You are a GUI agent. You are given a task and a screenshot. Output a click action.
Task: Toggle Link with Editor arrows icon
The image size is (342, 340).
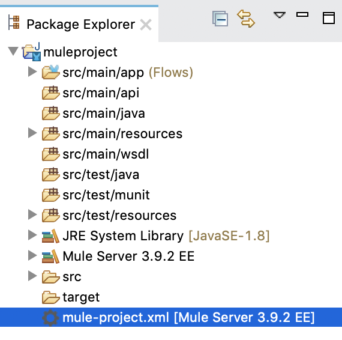click(246, 19)
